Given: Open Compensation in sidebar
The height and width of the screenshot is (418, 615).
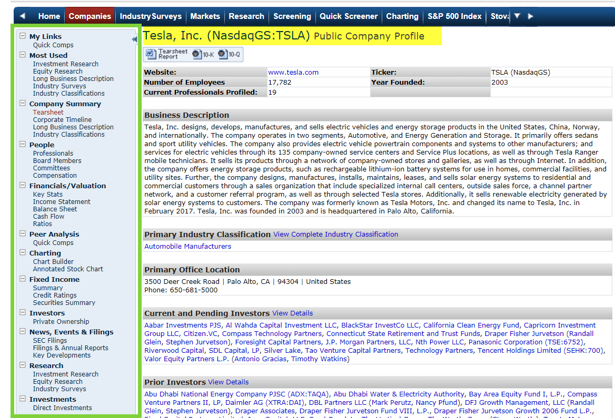Looking at the screenshot, I should click(55, 176).
